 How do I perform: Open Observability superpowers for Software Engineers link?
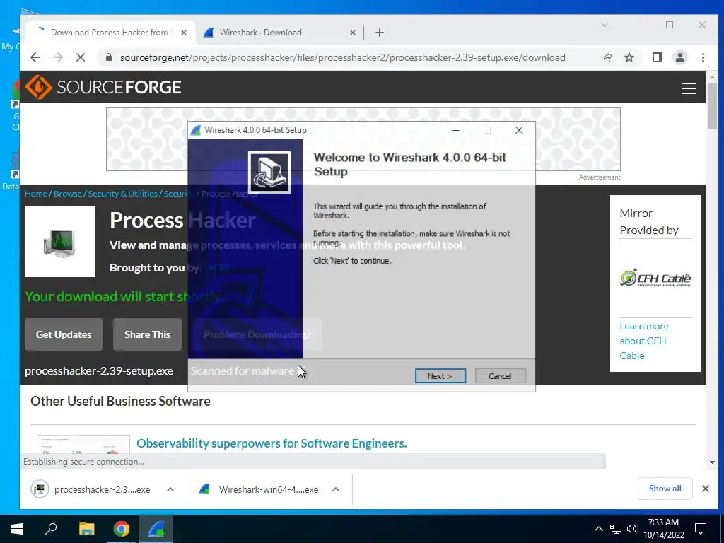271,443
